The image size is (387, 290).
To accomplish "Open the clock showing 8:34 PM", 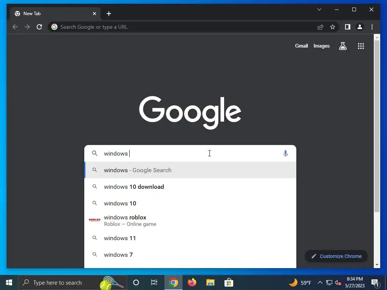I will (354, 282).
